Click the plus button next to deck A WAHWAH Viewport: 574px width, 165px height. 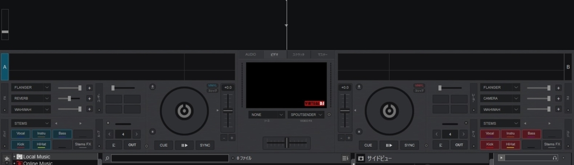[89, 109]
